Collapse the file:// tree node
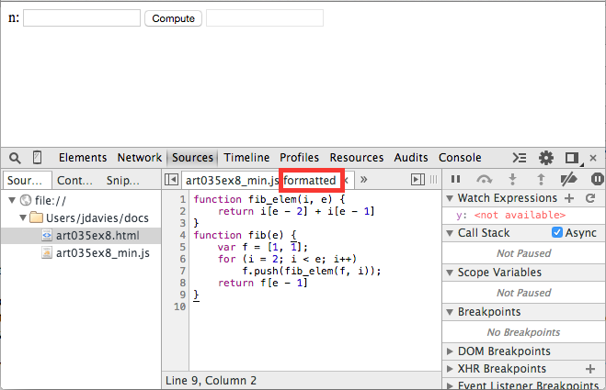 [12, 200]
